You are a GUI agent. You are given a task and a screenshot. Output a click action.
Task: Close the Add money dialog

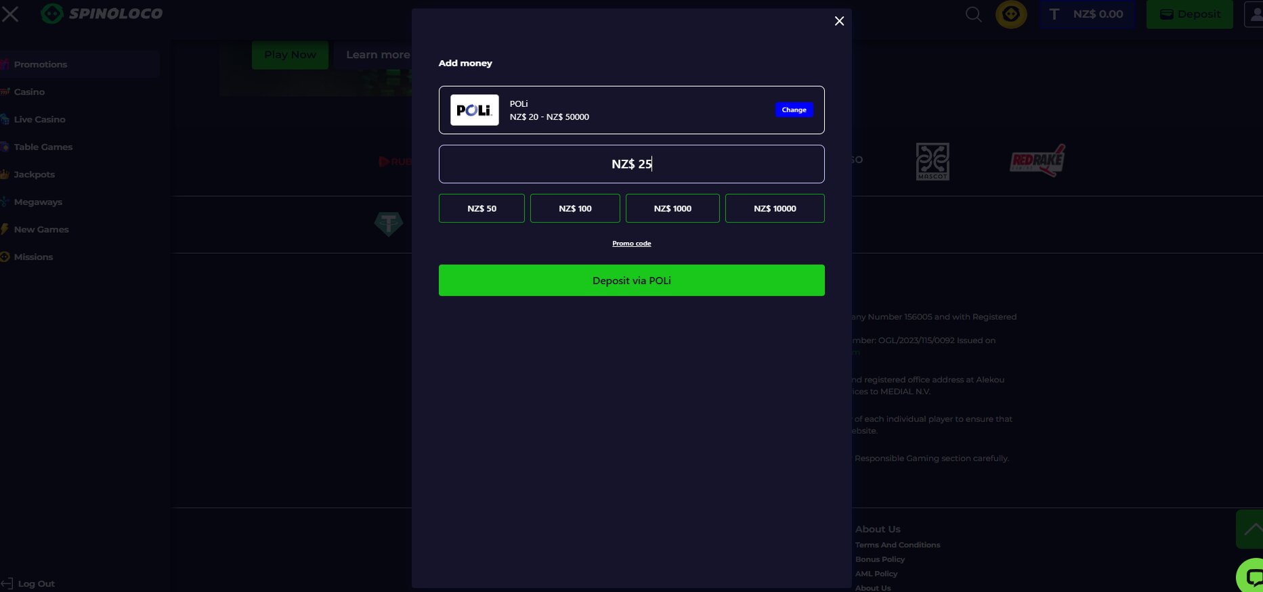(839, 21)
